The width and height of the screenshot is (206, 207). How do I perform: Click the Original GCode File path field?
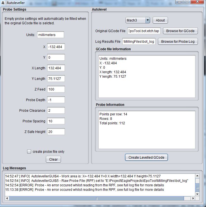[x=144, y=31]
